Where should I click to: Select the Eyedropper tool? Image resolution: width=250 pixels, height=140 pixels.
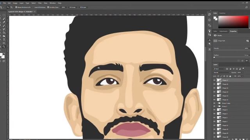(4, 22)
